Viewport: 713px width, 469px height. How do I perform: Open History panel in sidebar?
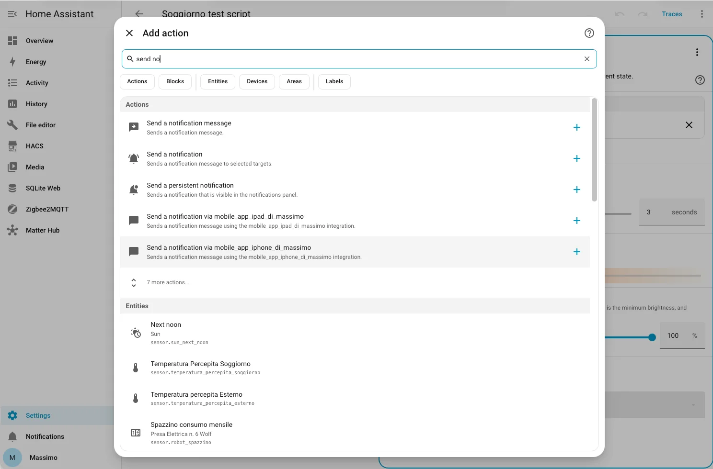57,104
